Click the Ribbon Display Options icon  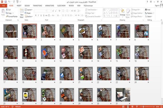click(x=151, y=2)
